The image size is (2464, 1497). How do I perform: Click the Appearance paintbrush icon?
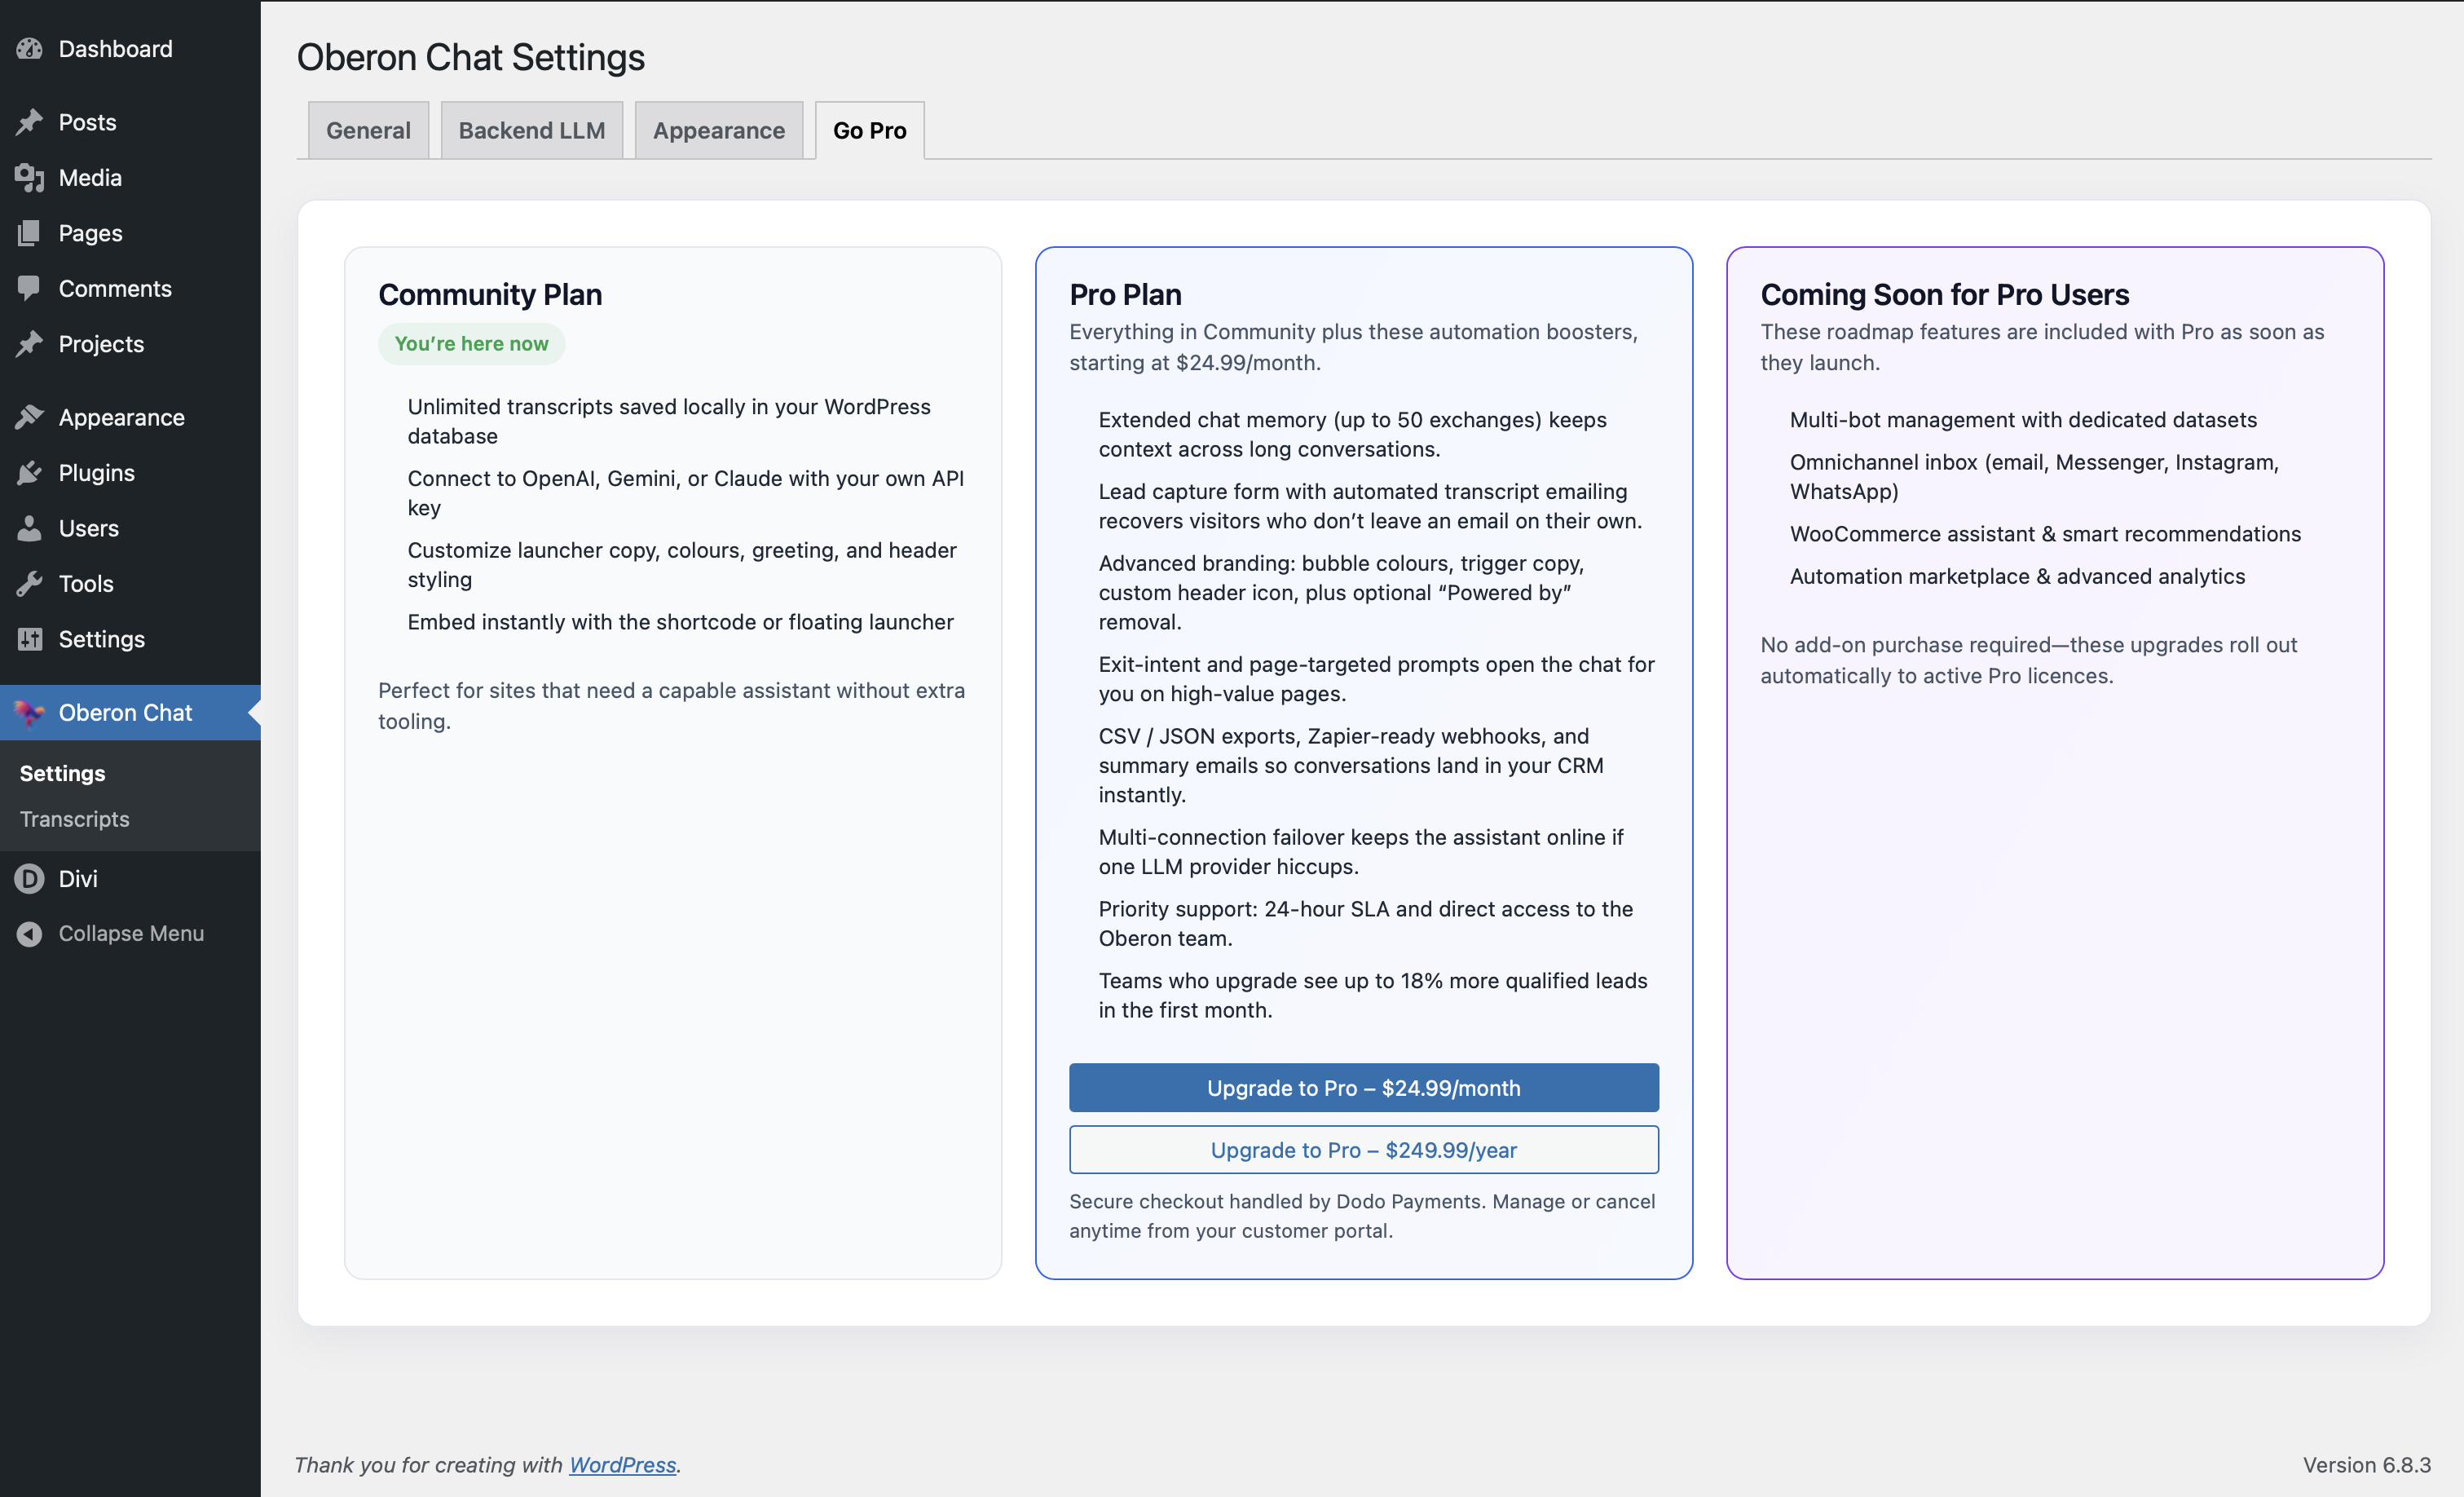click(29, 417)
